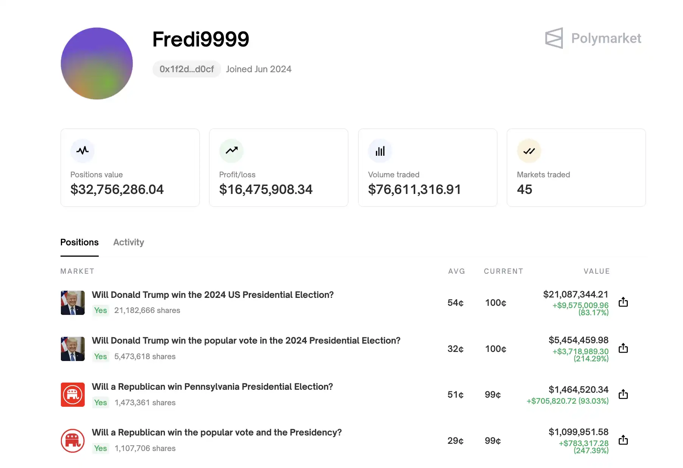Click the Fredi9999 gradient profile avatar

97,64
